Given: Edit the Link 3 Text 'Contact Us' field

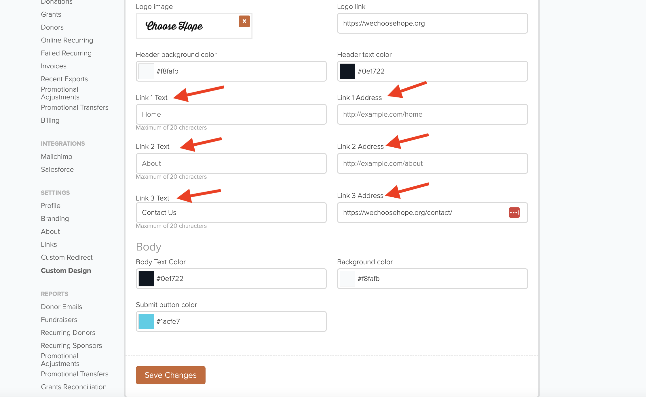Looking at the screenshot, I should [231, 213].
